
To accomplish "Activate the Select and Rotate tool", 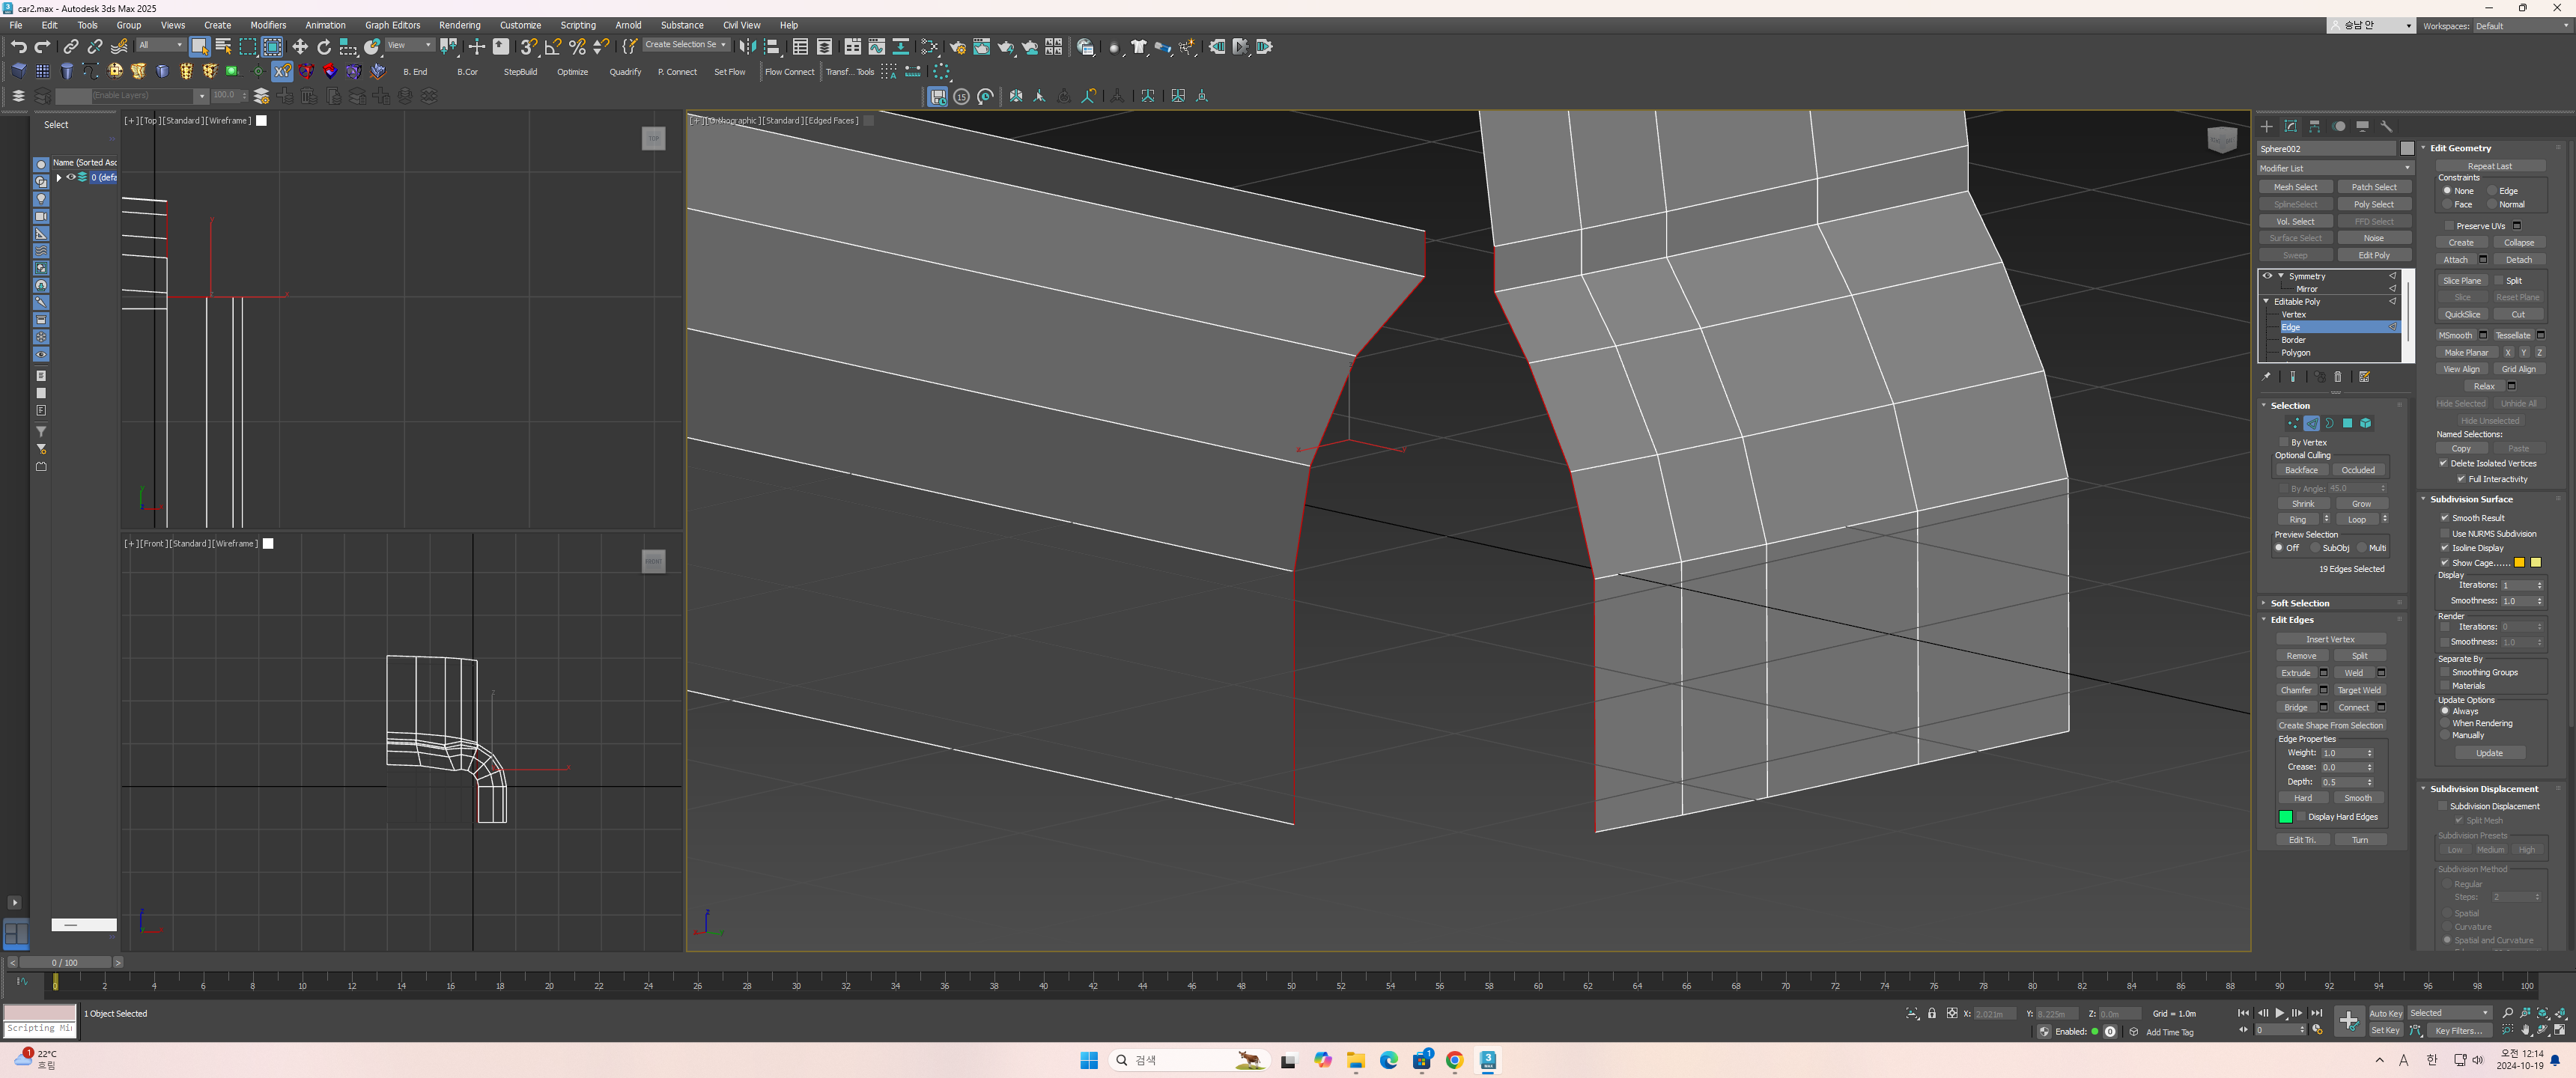I will click(324, 47).
